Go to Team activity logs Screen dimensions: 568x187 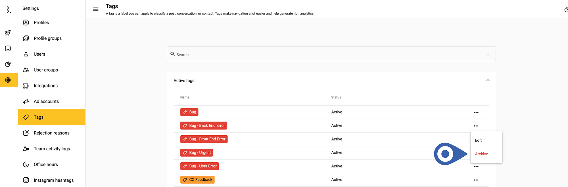coord(52,149)
